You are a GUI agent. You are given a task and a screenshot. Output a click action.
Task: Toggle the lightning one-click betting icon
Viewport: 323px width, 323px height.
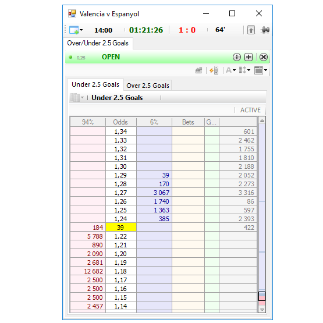tap(214, 70)
